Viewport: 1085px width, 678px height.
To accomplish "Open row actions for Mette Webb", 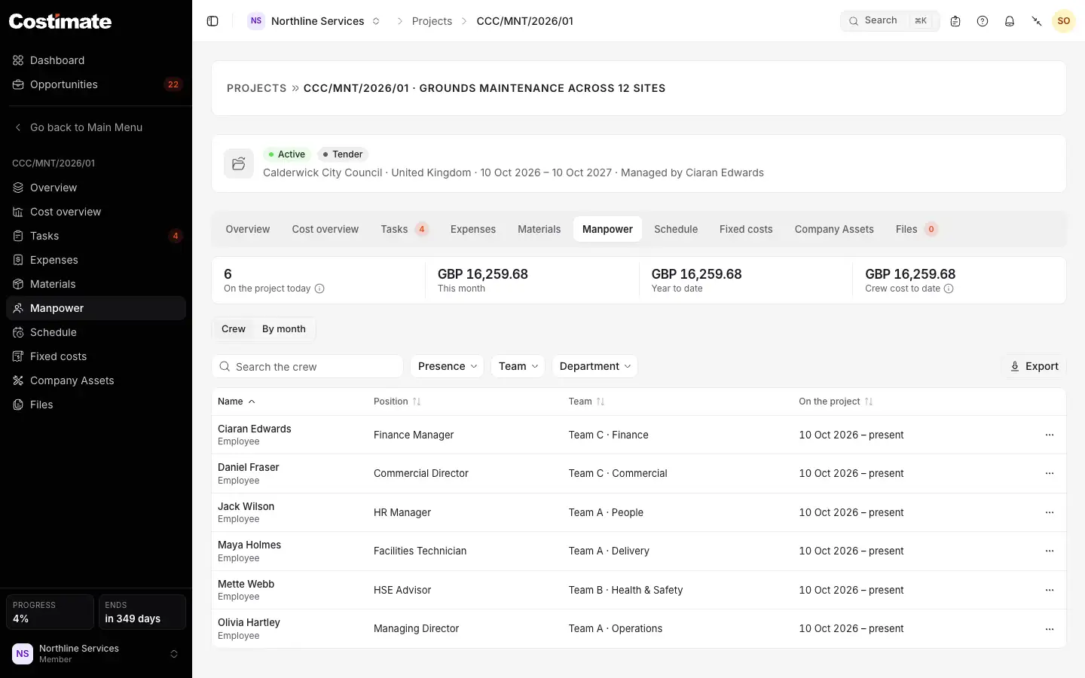I will [x=1050, y=590].
